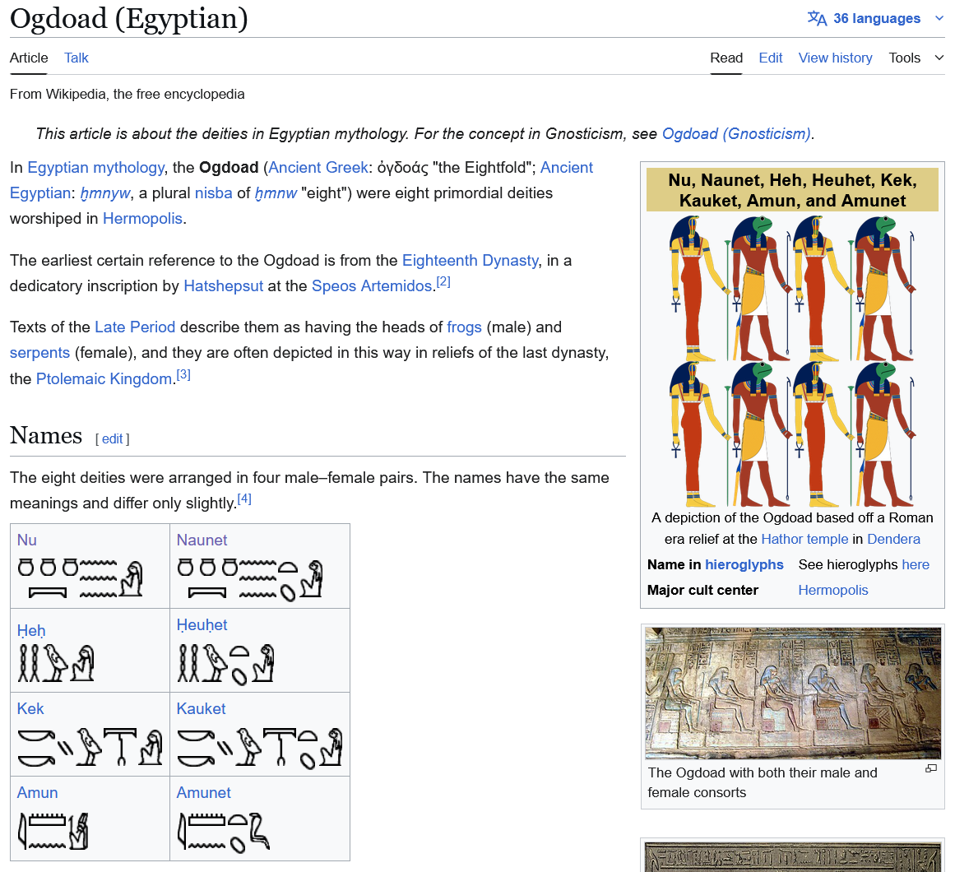View the Ogdoad colored depiction image
This screenshot has height=872, width=955.
[x=792, y=360]
